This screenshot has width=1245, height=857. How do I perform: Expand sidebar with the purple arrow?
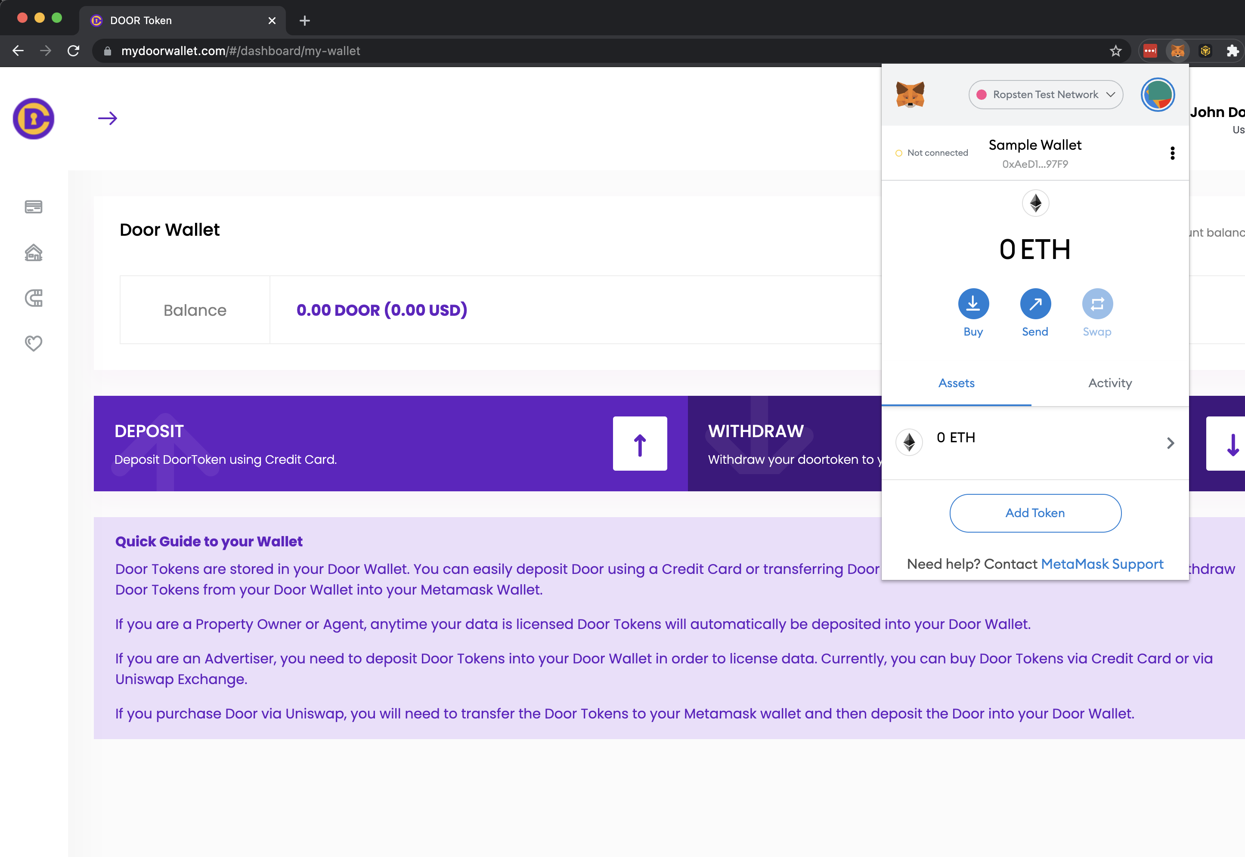(x=108, y=118)
